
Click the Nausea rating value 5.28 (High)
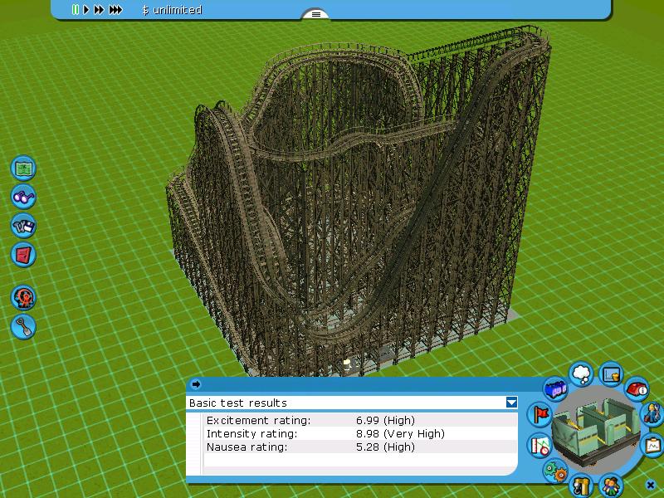coord(385,447)
